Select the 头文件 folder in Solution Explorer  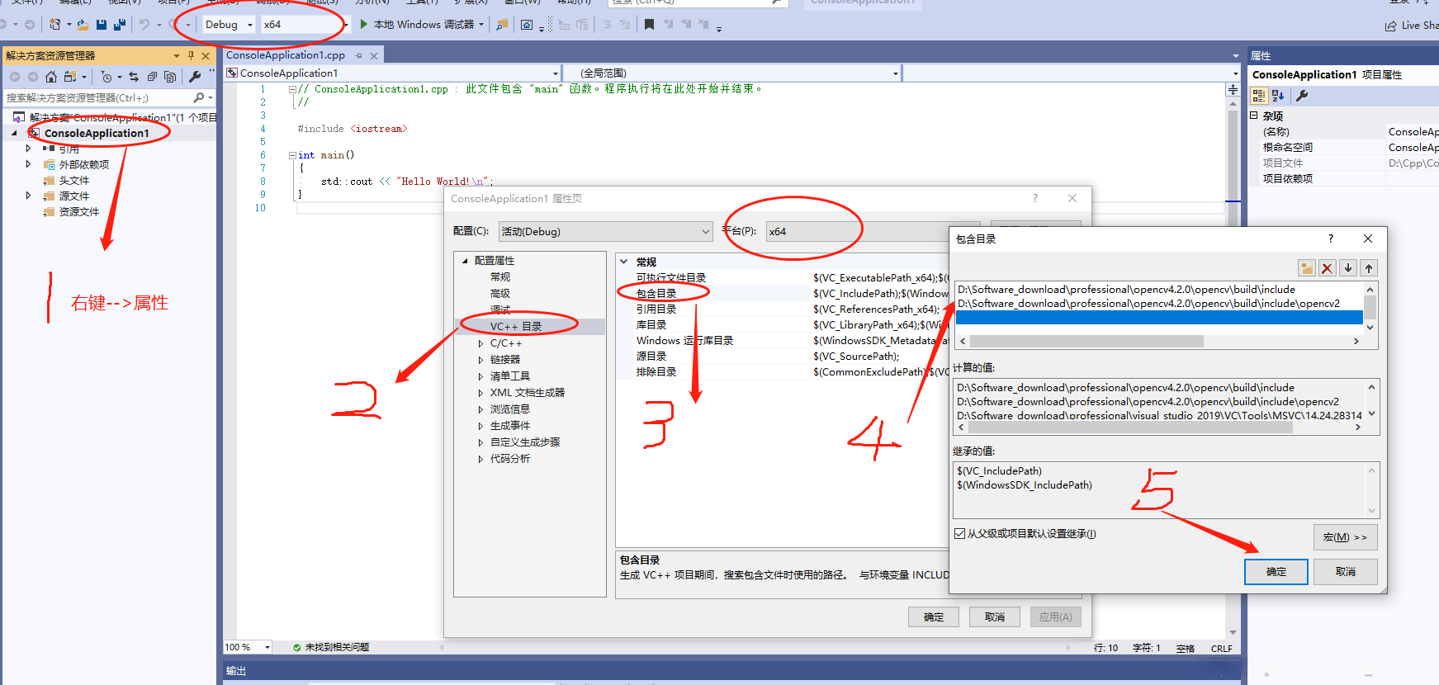74,180
